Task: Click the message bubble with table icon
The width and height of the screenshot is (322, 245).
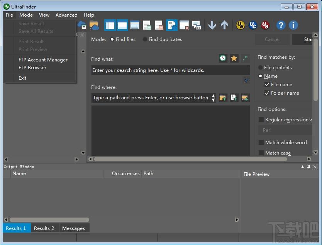Action: click(197, 25)
